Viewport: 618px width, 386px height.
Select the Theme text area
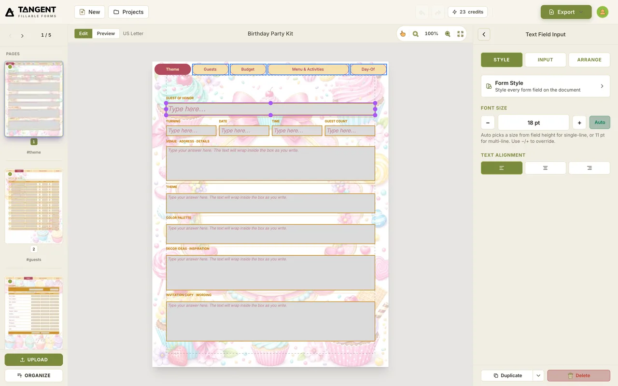coord(270,203)
